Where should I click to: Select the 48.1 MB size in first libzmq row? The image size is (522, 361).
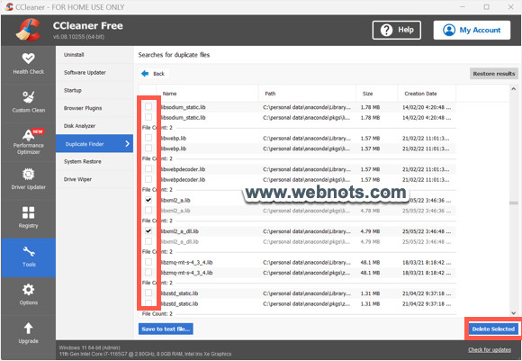coord(370,263)
